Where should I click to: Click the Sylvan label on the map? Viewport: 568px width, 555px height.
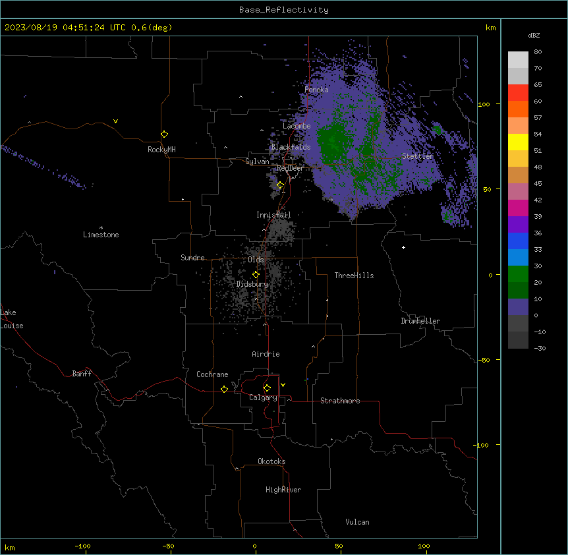point(257,161)
